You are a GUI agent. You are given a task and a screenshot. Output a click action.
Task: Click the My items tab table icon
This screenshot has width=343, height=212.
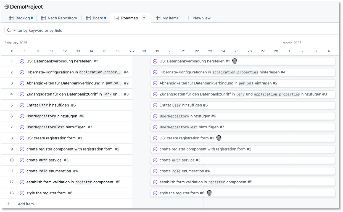[158, 18]
